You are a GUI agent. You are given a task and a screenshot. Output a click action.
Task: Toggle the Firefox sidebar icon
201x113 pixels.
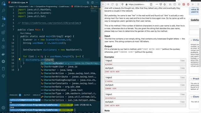[x=175, y=4]
